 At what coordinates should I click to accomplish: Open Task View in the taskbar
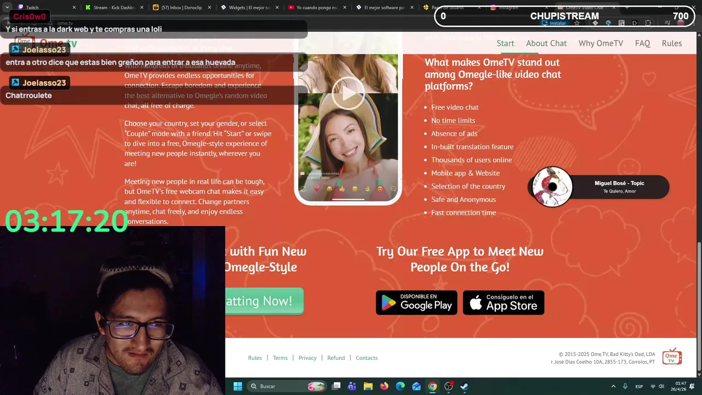336,386
